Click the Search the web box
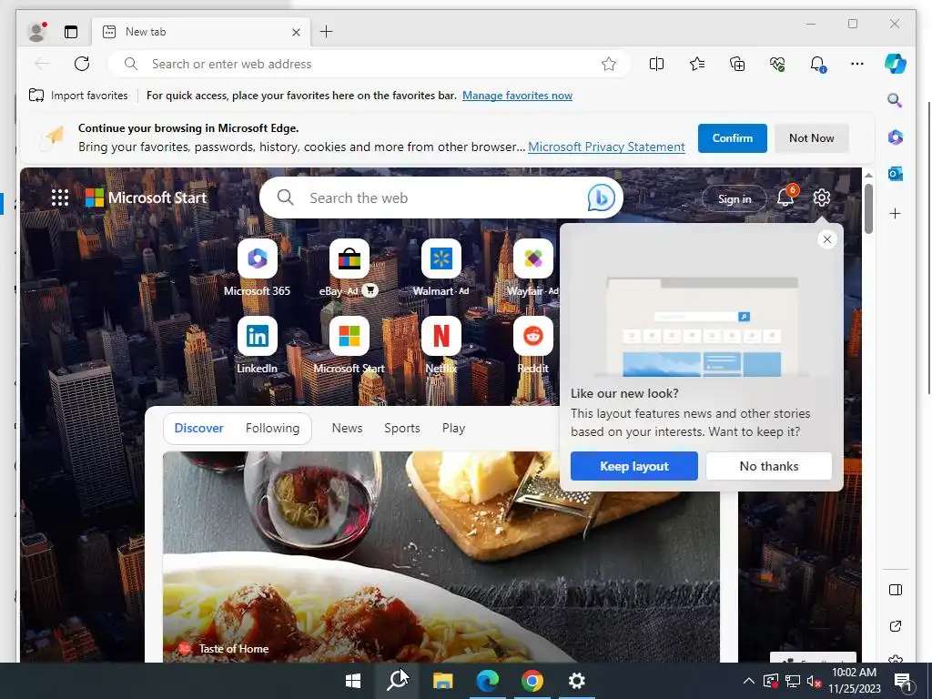 pos(441,198)
